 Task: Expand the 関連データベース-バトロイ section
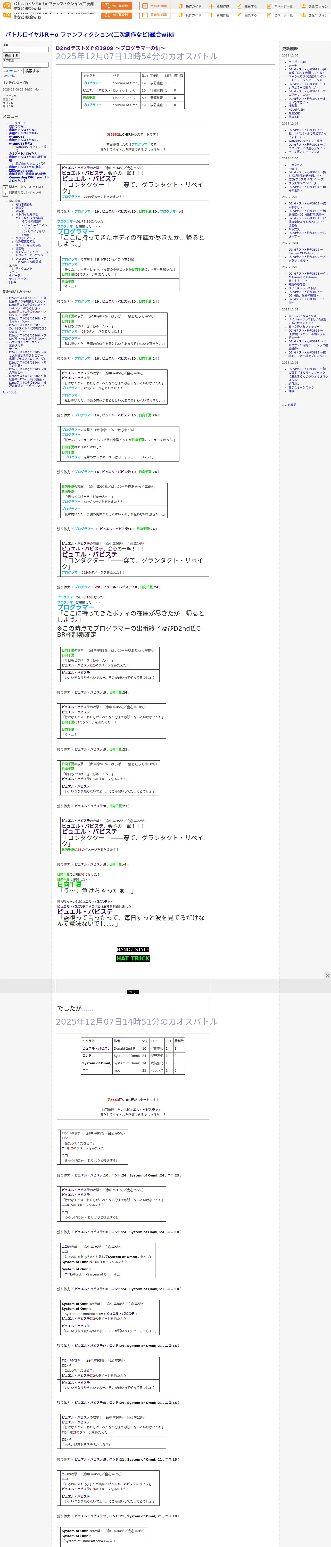(x=5, y=188)
